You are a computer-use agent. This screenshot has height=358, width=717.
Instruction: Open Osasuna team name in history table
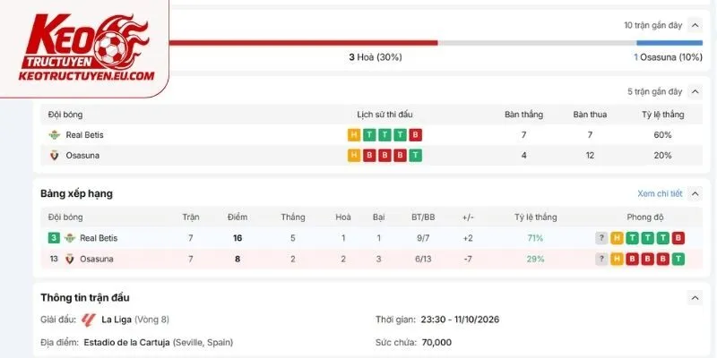[x=82, y=155]
